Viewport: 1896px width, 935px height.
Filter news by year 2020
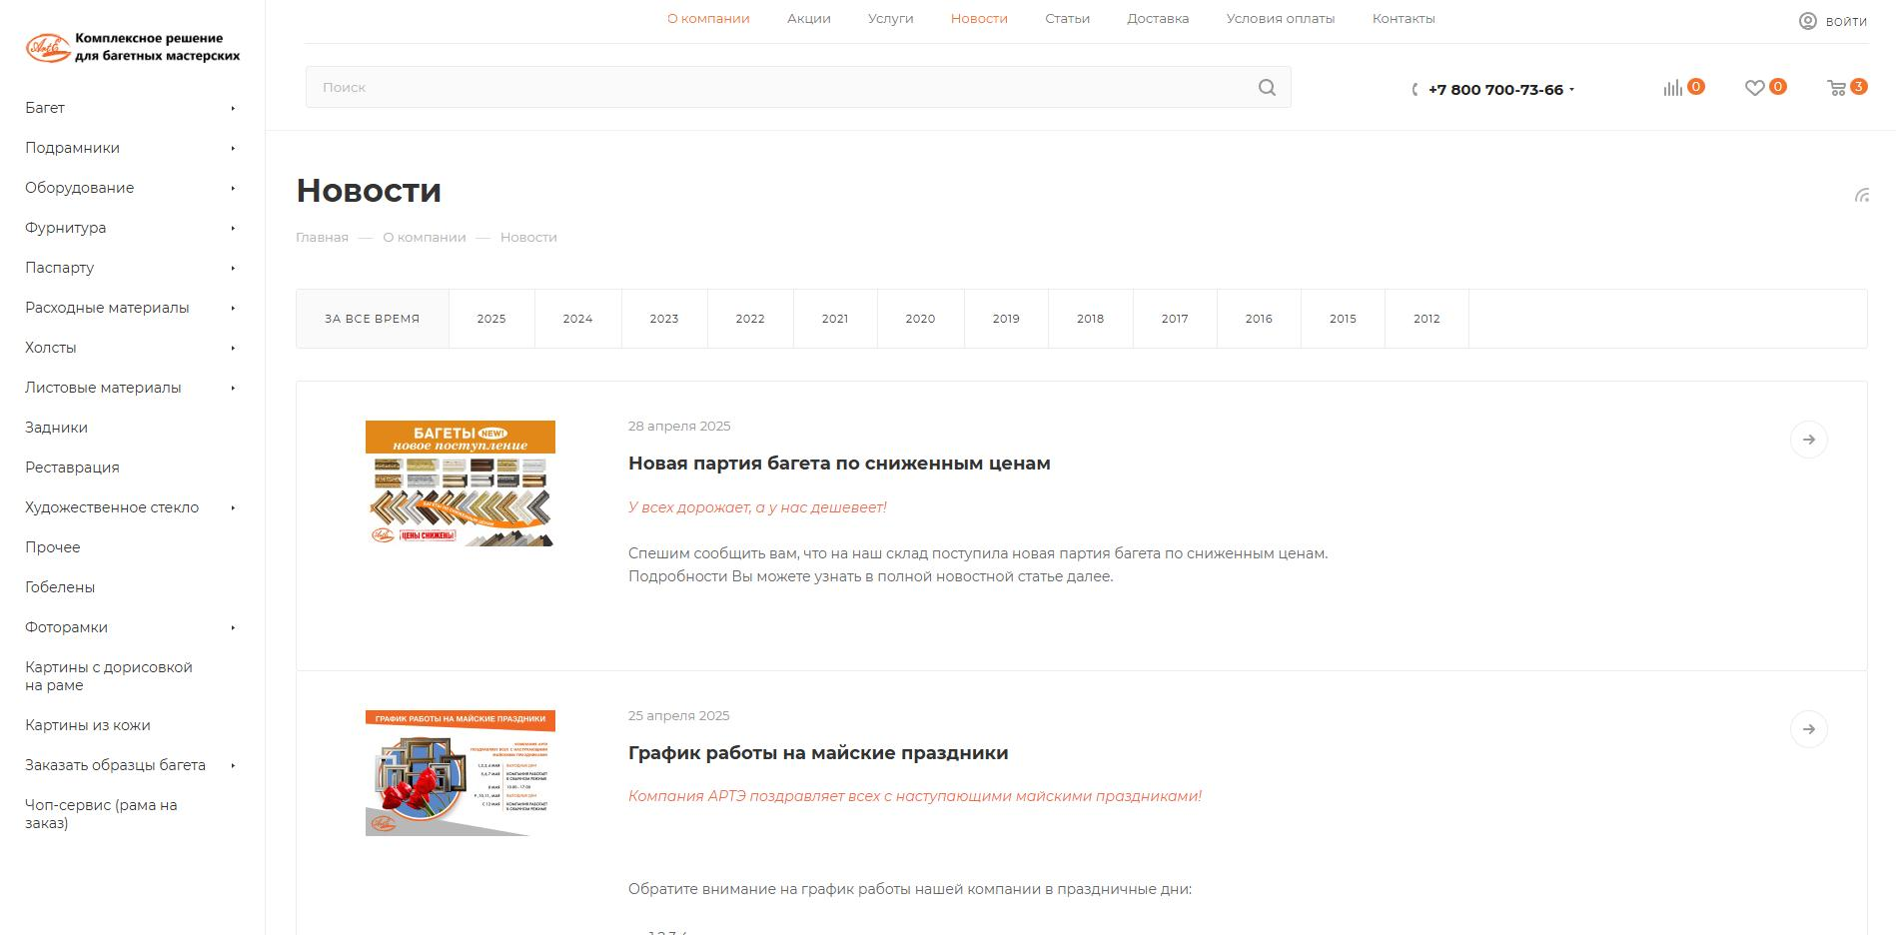920,319
